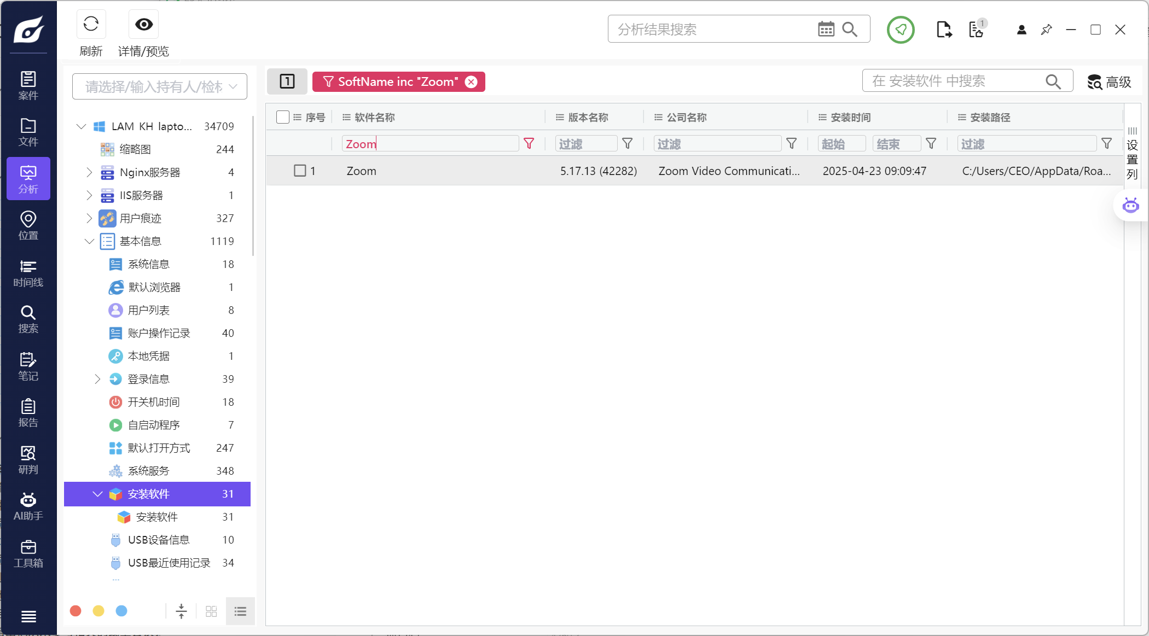This screenshot has width=1149, height=636.
Task: Open the Timeline (时间线) sidebar section
Action: tap(28, 273)
